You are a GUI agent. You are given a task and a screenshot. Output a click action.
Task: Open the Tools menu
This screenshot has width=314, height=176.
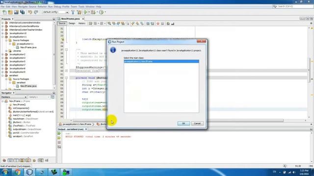[x=81, y=6]
